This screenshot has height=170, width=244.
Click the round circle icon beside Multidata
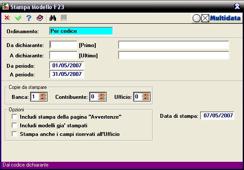pyautogui.click(x=197, y=19)
